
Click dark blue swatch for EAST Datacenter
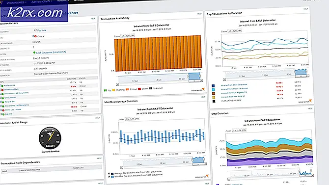pyautogui.click(x=213, y=86)
